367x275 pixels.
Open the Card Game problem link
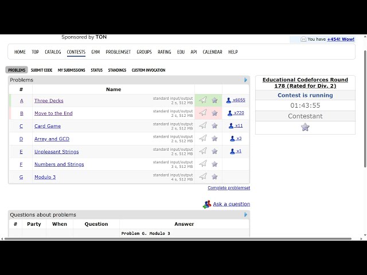click(48, 126)
